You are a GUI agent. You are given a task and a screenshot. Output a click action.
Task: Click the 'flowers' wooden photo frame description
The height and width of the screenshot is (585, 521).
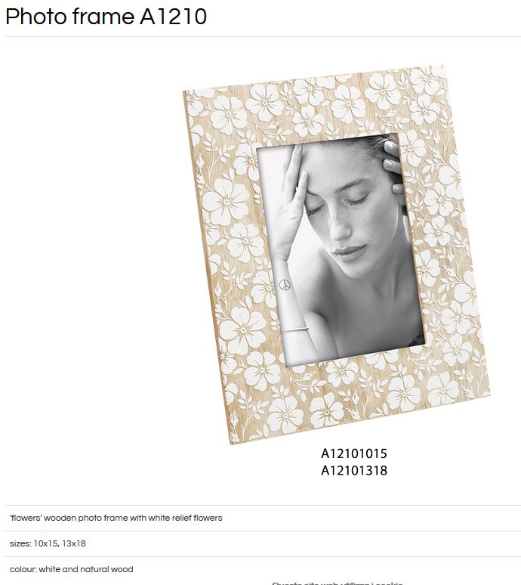point(116,518)
